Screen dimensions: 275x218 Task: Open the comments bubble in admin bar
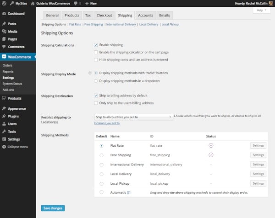(x=76, y=3)
